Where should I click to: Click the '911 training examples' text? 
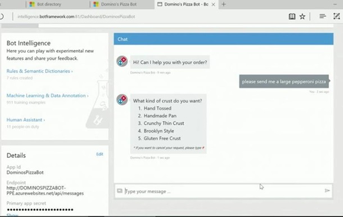pos(26,103)
